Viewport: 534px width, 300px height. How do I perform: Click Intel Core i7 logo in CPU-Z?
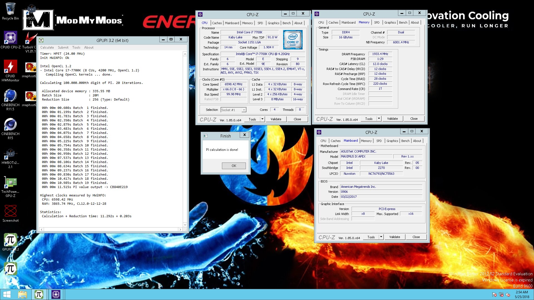pyautogui.click(x=293, y=40)
